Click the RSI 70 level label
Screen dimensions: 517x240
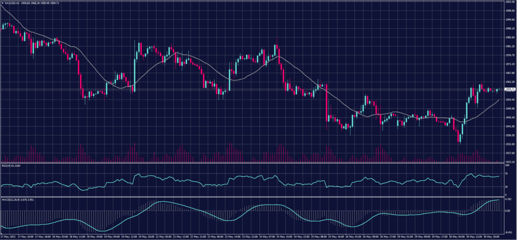[507, 174]
